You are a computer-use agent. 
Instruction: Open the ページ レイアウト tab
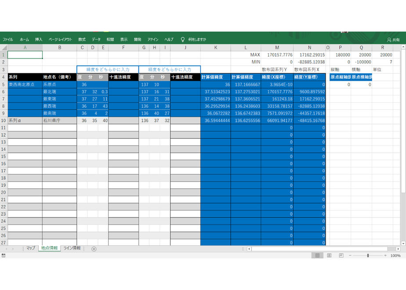tap(60, 40)
